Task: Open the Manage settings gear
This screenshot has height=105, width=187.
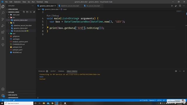Action: point(3,95)
